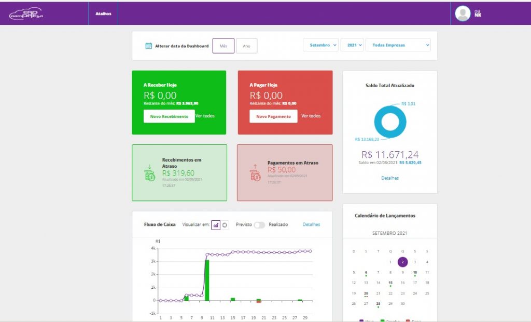Click the dashboard calendar icon
Screen dimensions: 531x322
tap(148, 46)
